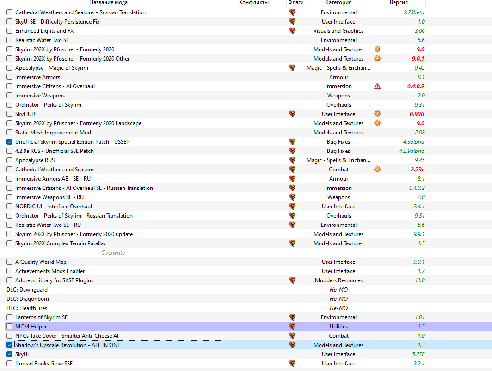Tick the Achievements Mods Enabler checkbox
Image resolution: width=492 pixels, height=371 pixels.
[9, 271]
